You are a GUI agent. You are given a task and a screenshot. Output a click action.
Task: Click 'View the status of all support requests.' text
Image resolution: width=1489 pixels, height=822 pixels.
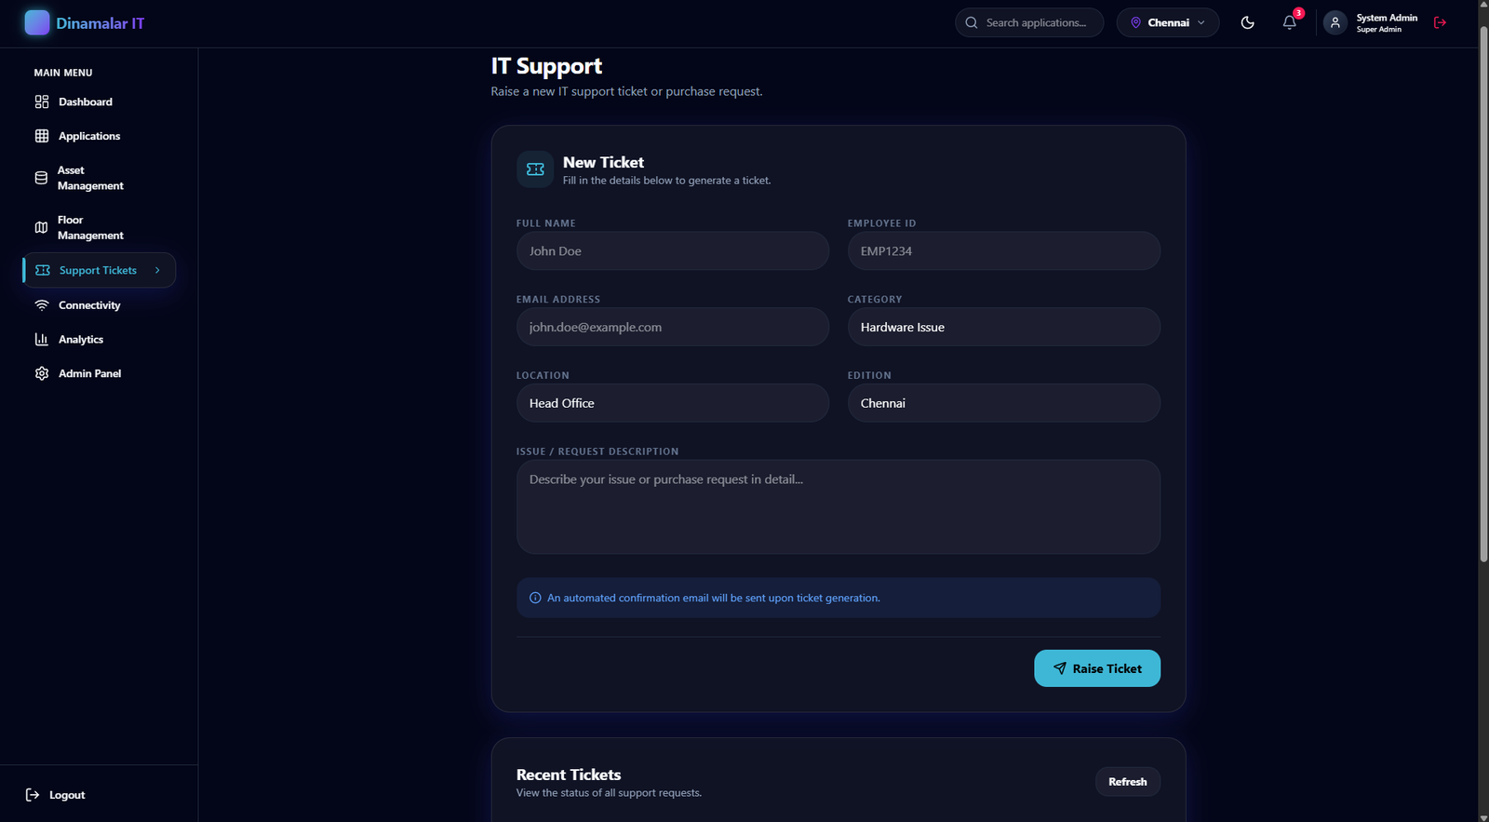tap(610, 793)
